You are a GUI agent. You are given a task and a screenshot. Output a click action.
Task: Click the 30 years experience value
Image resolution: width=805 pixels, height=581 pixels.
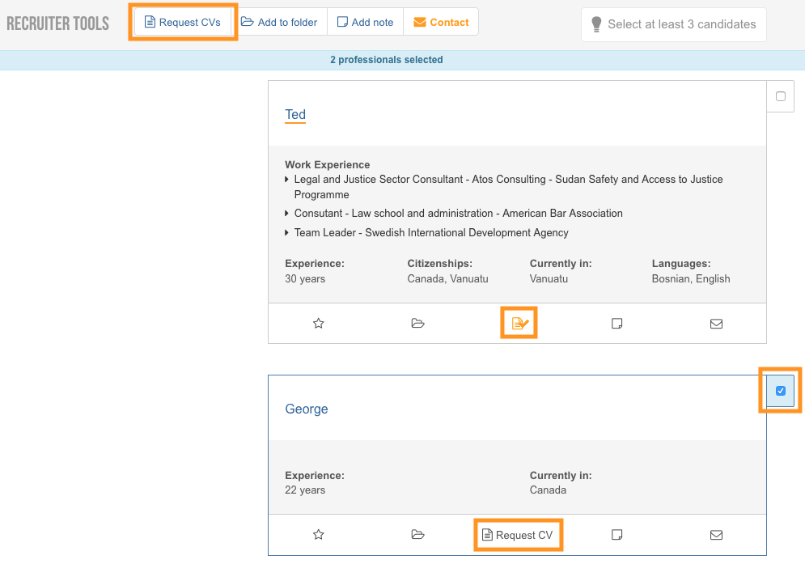pos(305,278)
